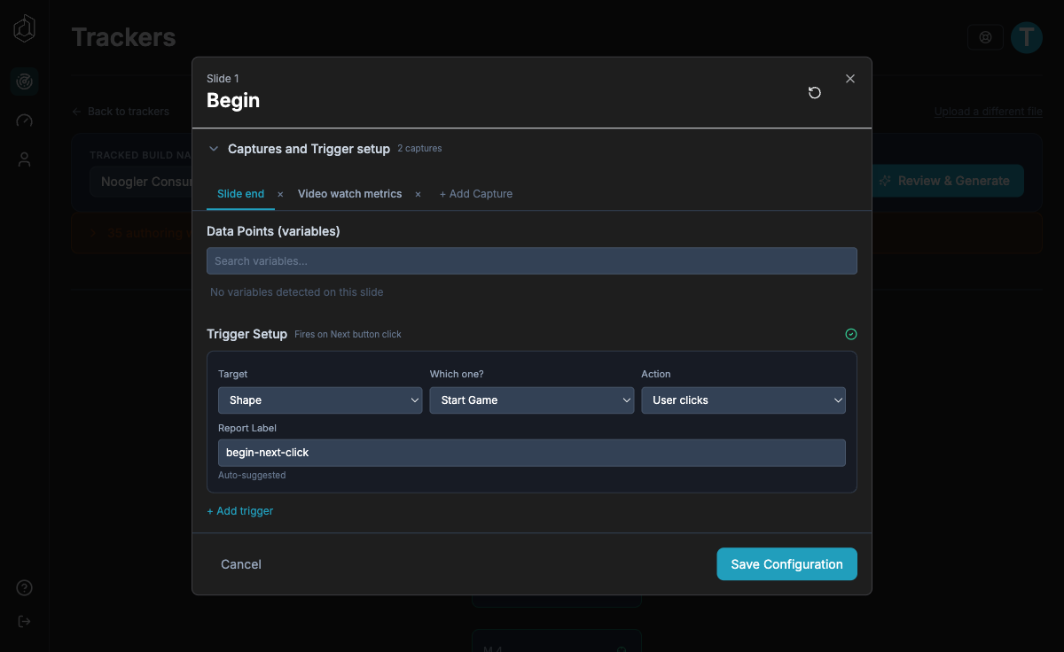The width and height of the screenshot is (1064, 652).
Task: Switch to the Slide end tab
Action: pos(240,194)
